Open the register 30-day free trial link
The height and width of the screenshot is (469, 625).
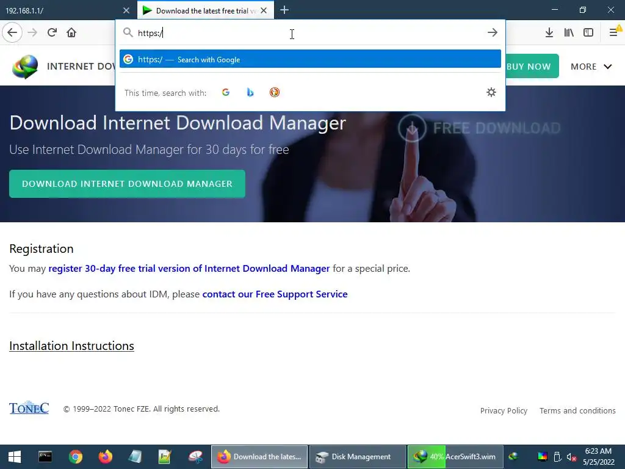coord(189,269)
